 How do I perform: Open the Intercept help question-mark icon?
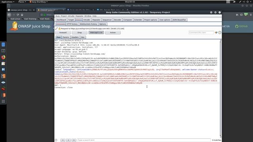[220, 32]
